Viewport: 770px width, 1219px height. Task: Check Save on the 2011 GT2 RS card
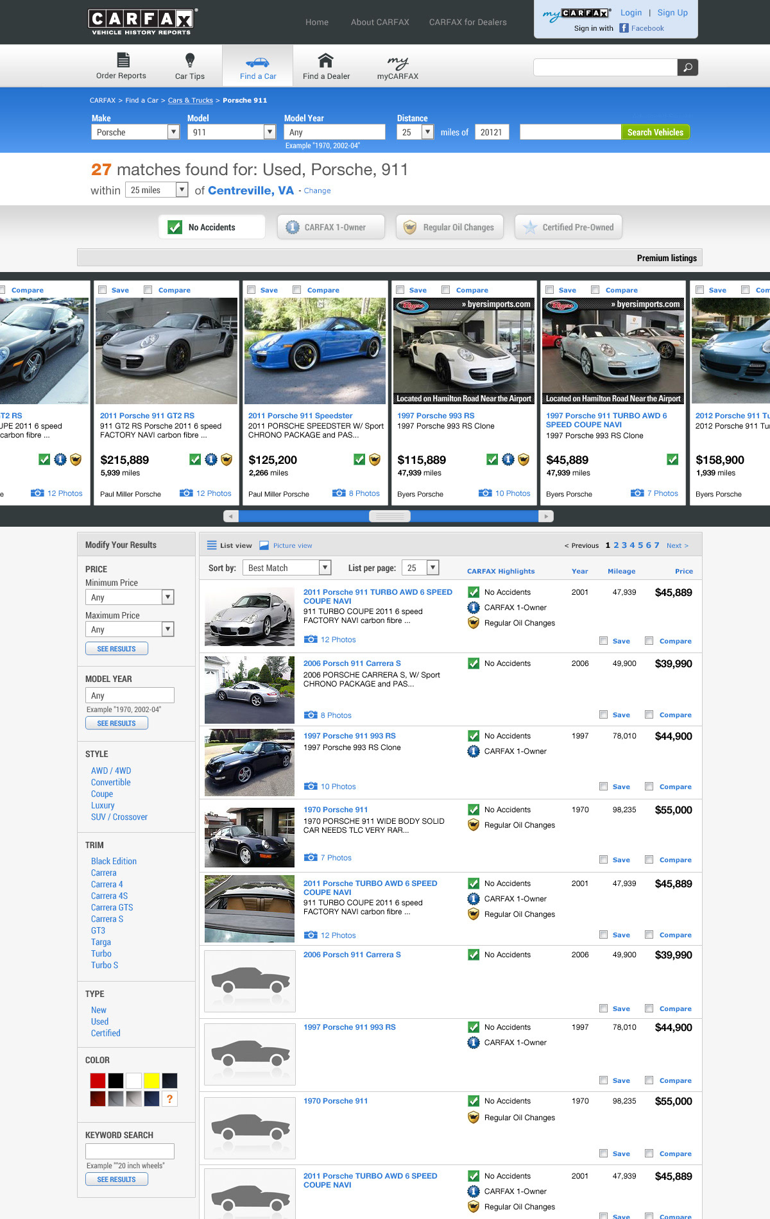click(x=103, y=290)
